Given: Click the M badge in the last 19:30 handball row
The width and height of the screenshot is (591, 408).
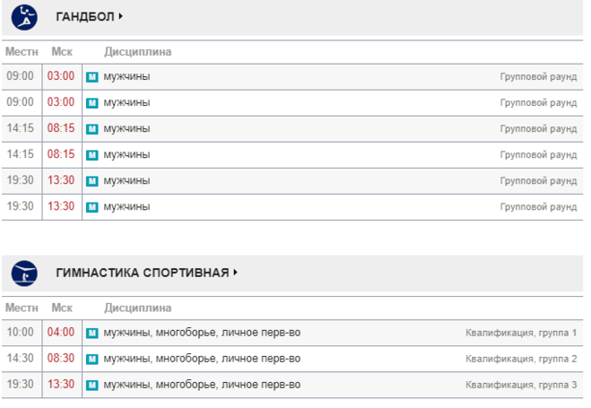Looking at the screenshot, I should coord(92,207).
